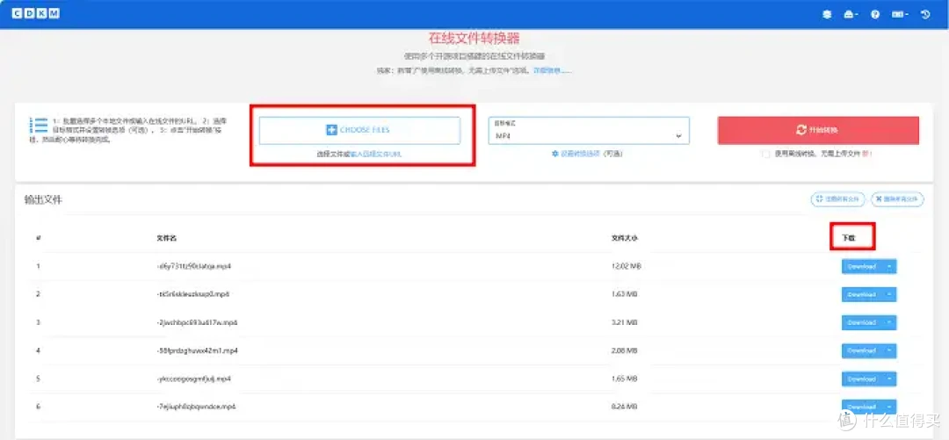Click the enter online file URL link
The height and width of the screenshot is (440, 949).
point(376,155)
